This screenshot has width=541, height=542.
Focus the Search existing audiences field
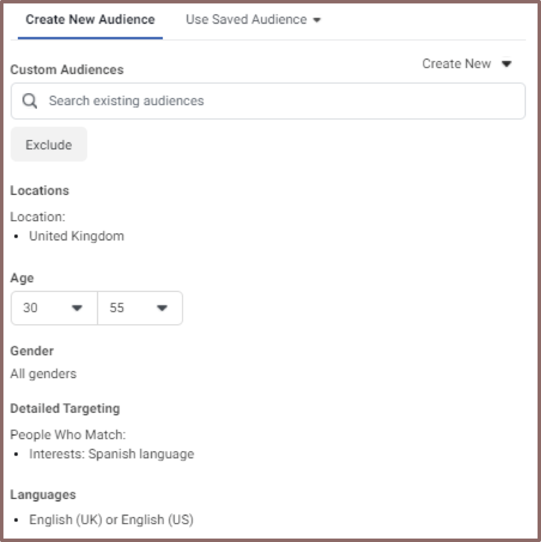pos(268,101)
